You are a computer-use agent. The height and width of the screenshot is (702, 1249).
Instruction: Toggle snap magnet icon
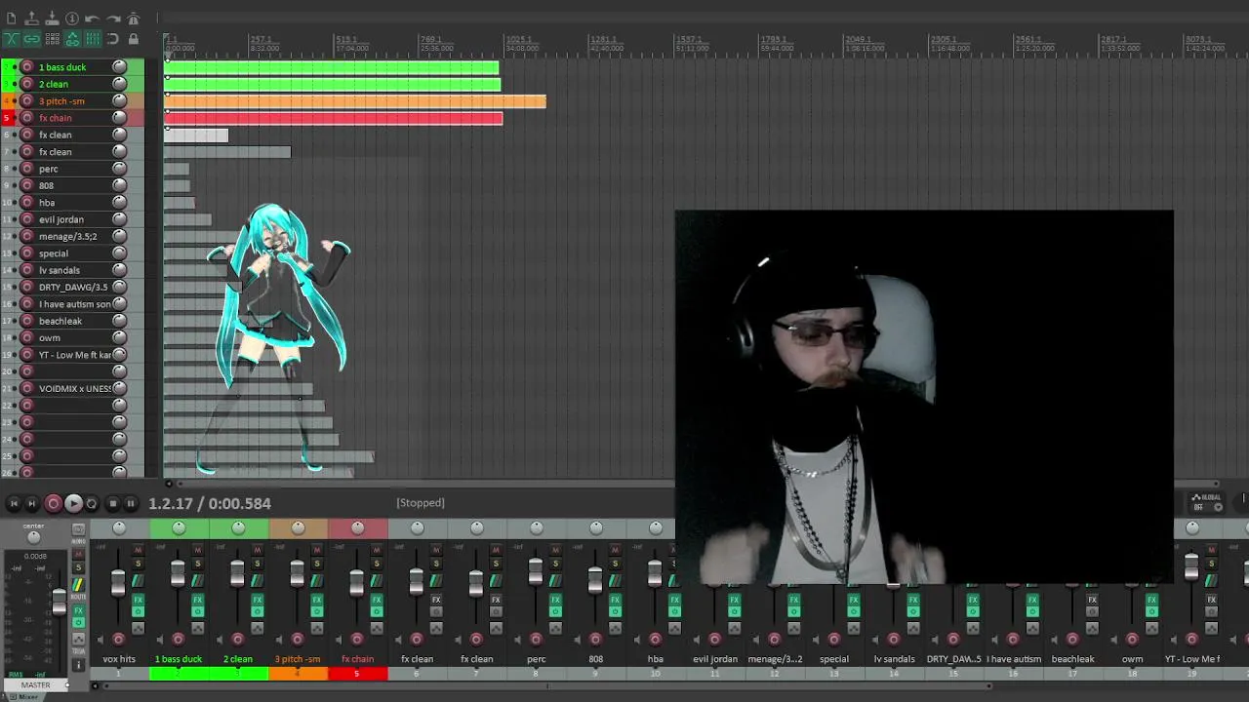coord(113,39)
